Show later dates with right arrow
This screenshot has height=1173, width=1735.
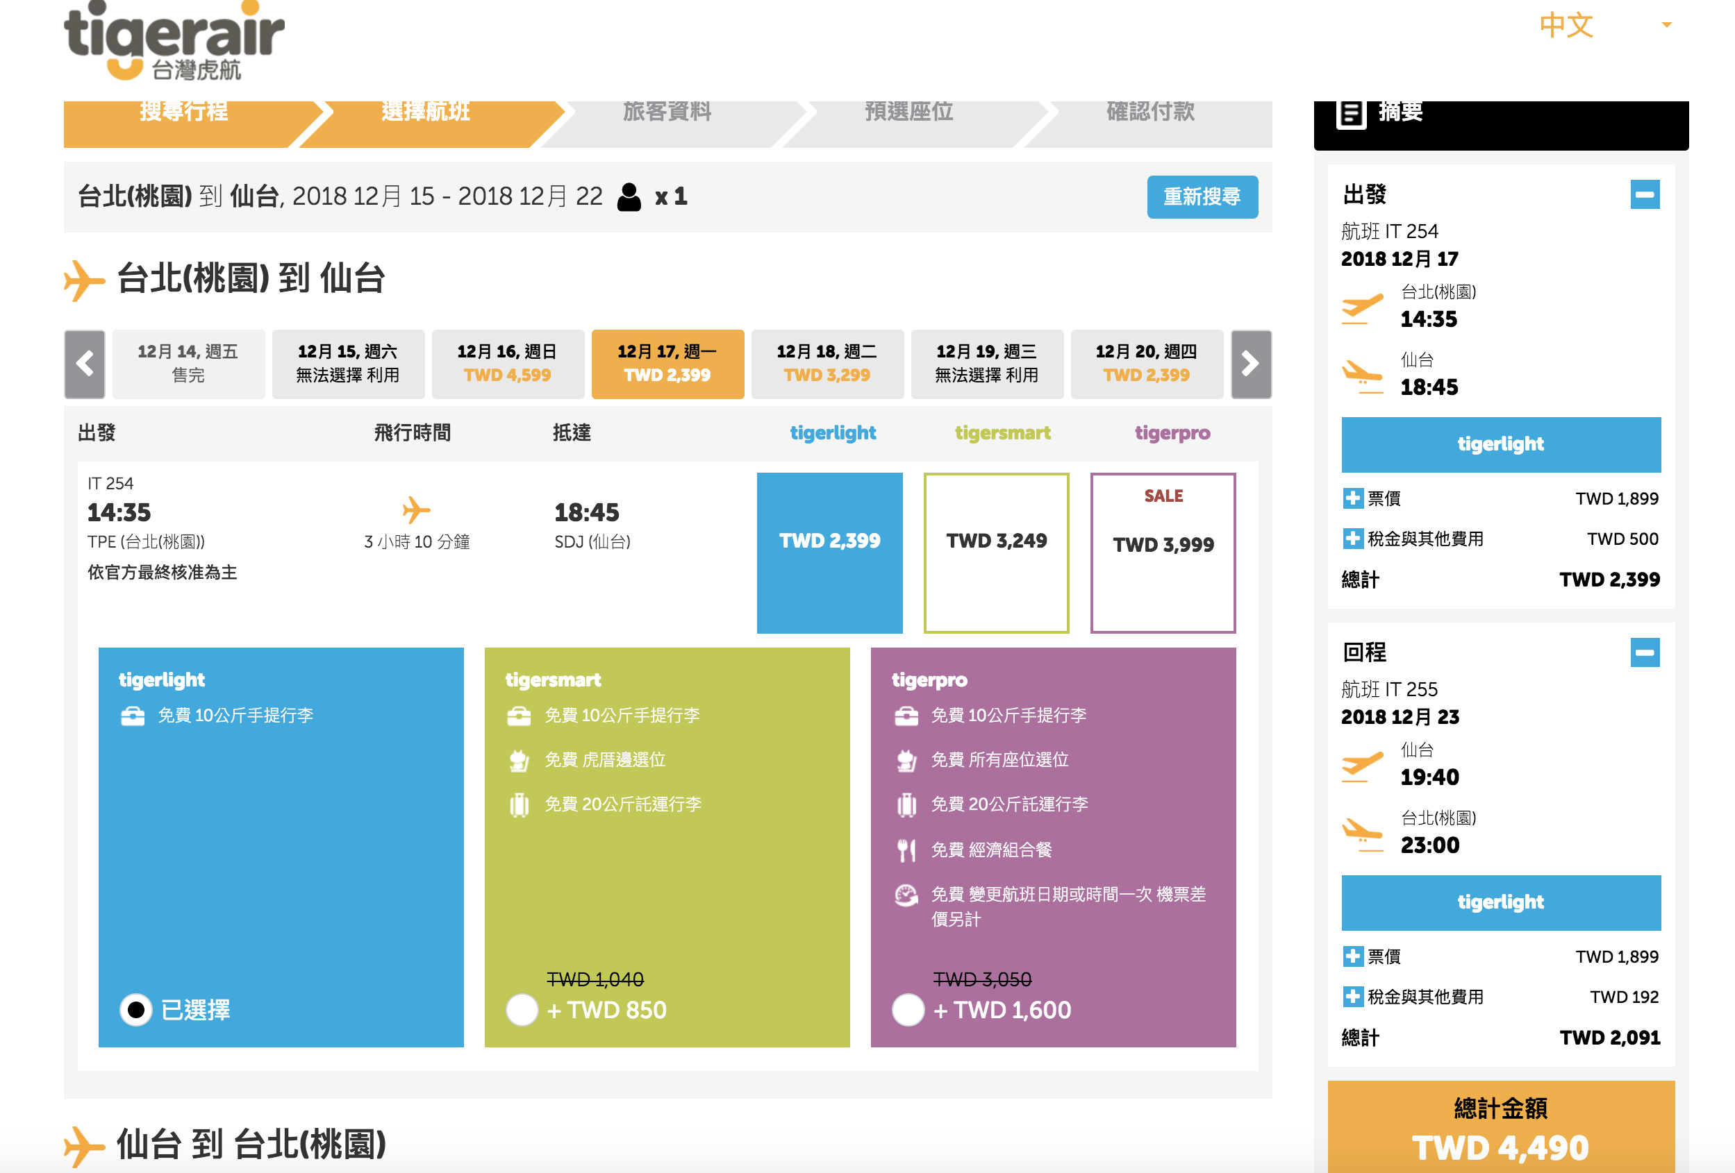1250,364
